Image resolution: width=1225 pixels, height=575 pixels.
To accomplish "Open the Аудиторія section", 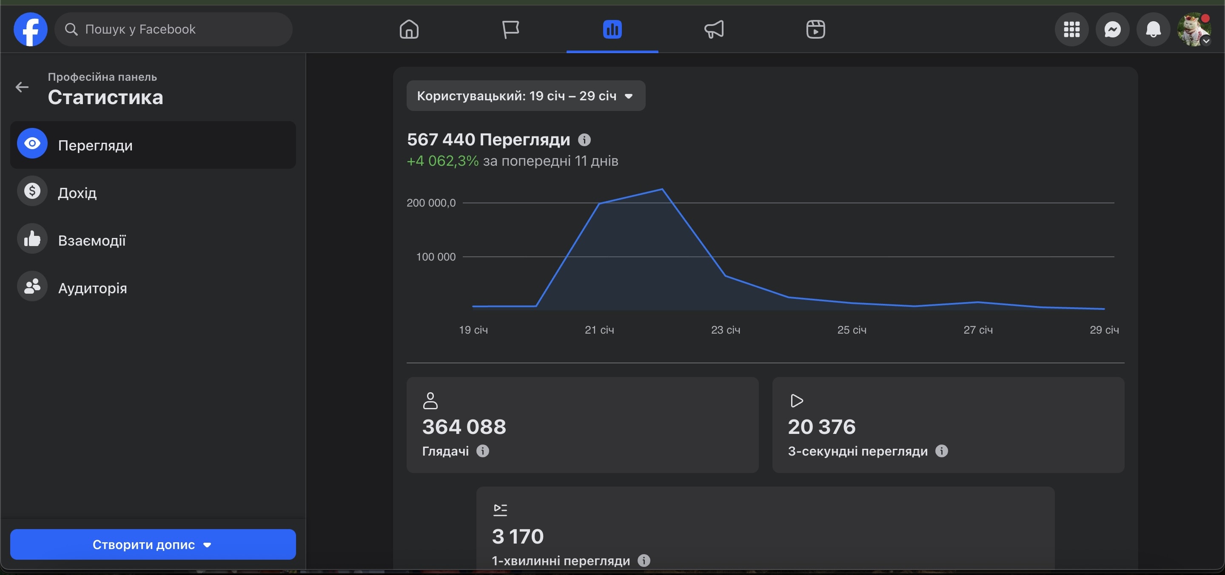I will pos(92,288).
